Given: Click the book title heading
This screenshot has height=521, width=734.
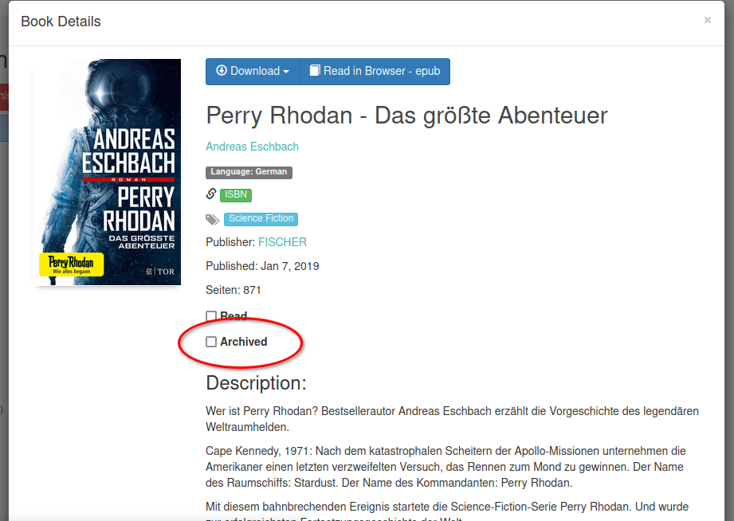Looking at the screenshot, I should click(406, 116).
